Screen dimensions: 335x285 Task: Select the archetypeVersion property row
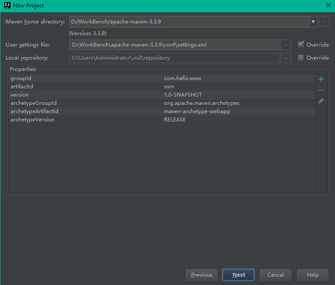(x=162, y=120)
